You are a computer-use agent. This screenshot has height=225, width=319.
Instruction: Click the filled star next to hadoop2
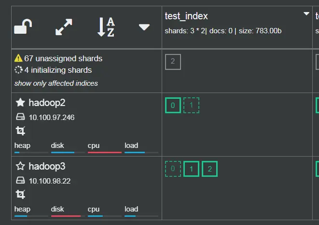(x=20, y=102)
